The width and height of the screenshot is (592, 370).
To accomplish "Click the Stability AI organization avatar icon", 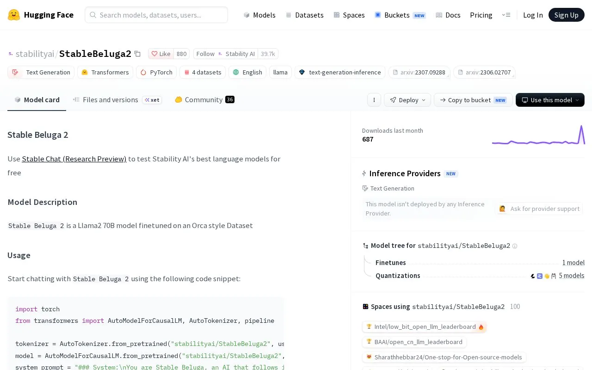I will click(x=220, y=54).
